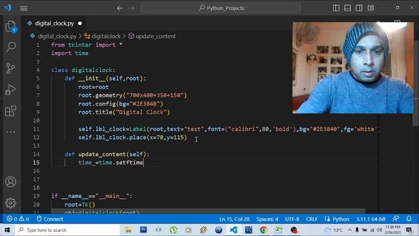Click digital_clock.py in the breadcrumb
The width and height of the screenshot is (419, 236).
point(57,36)
